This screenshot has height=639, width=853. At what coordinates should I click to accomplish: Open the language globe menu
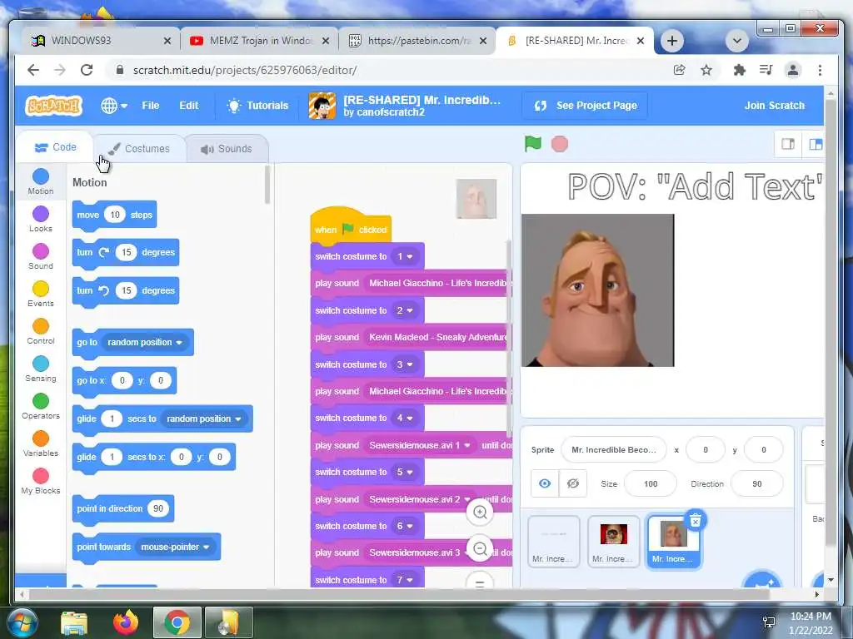click(x=114, y=106)
